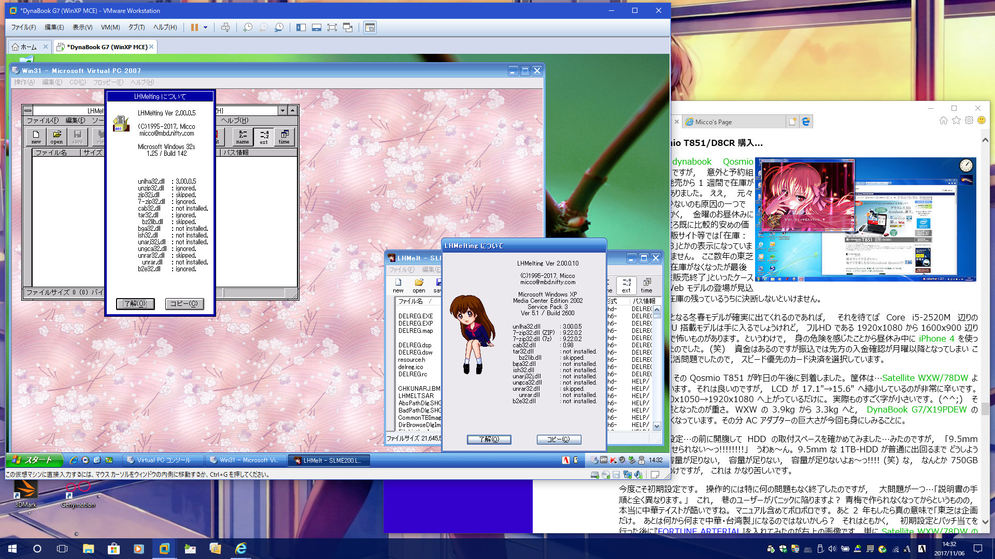Open 操作(A) menu in Virtual PC window

(x=24, y=82)
